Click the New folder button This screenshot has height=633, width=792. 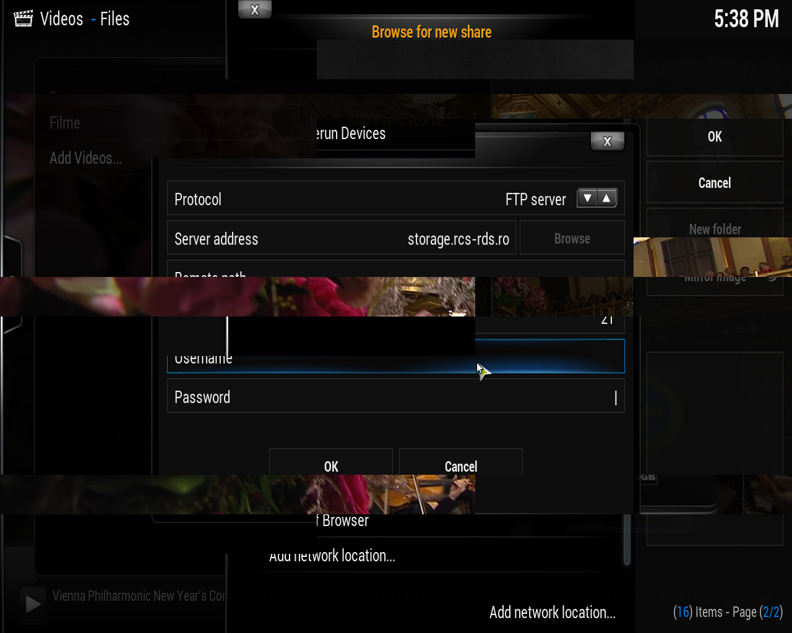[715, 227]
